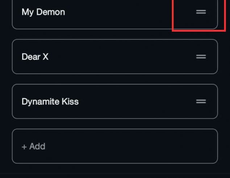
Task: Click the handle icon inside the red highlight
Action: point(201,12)
